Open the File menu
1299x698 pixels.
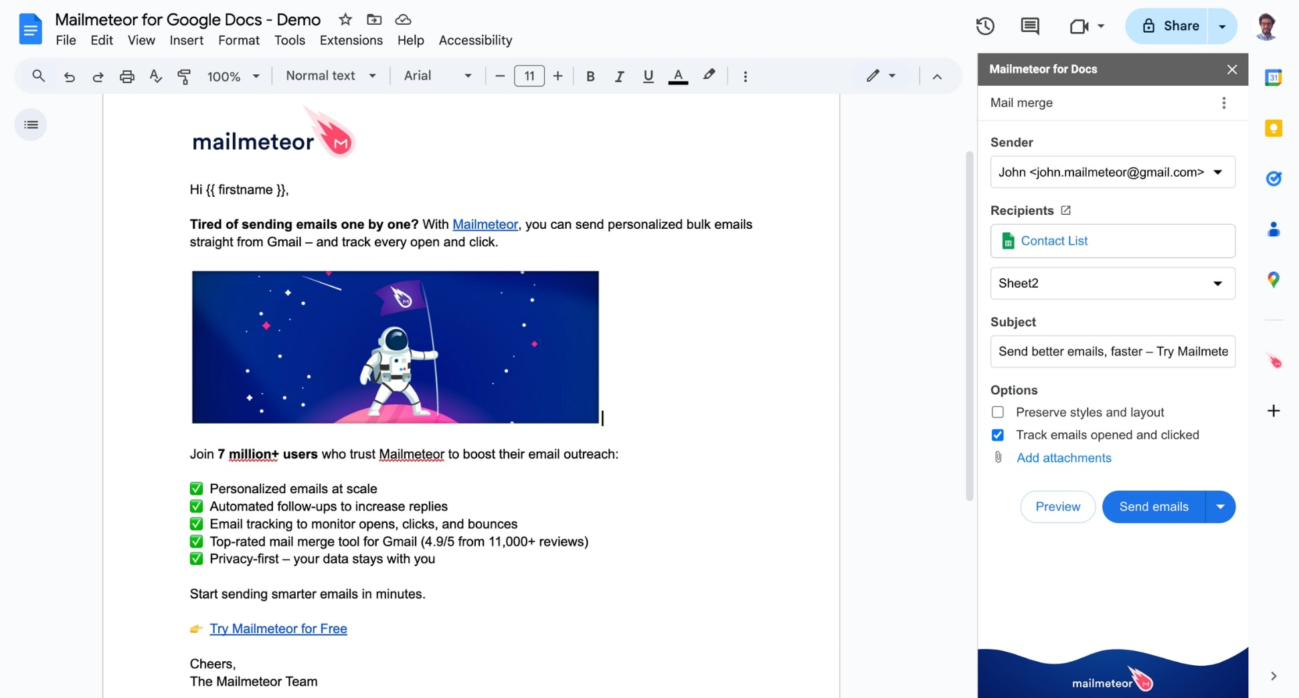click(x=66, y=40)
